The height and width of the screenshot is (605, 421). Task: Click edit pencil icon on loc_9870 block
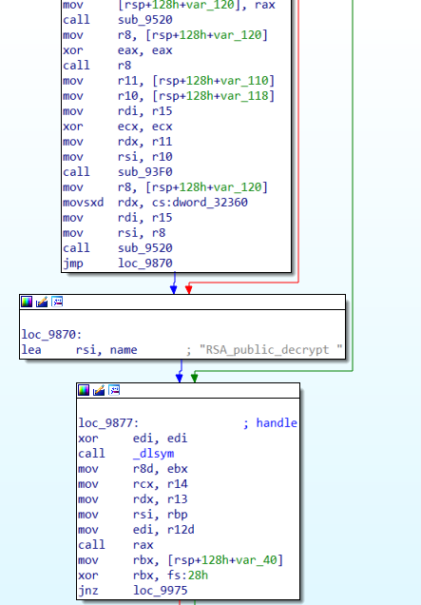tap(42, 302)
